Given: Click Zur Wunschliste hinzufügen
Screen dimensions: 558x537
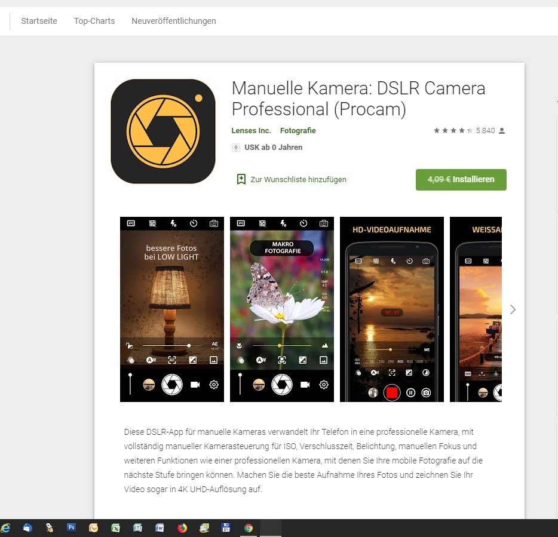Looking at the screenshot, I should [x=298, y=179].
